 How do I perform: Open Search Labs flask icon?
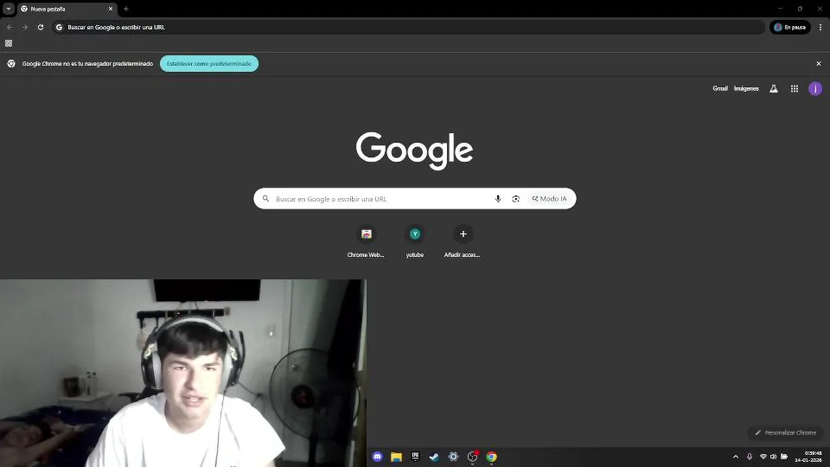coord(774,89)
